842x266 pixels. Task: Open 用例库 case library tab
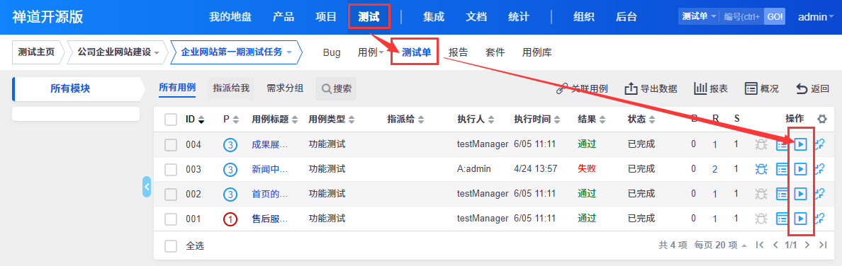(537, 52)
